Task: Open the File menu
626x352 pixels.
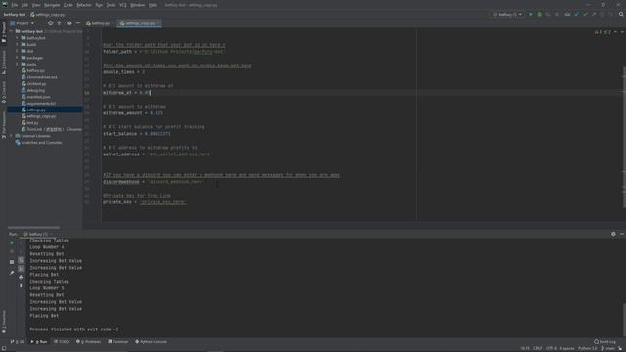Action: click(15, 5)
